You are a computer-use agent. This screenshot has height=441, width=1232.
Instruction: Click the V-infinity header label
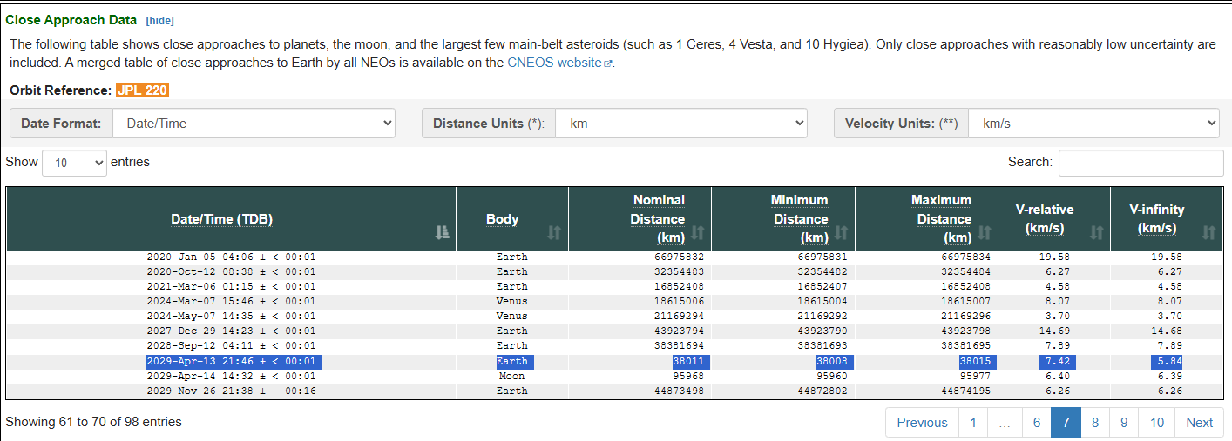[1157, 218]
